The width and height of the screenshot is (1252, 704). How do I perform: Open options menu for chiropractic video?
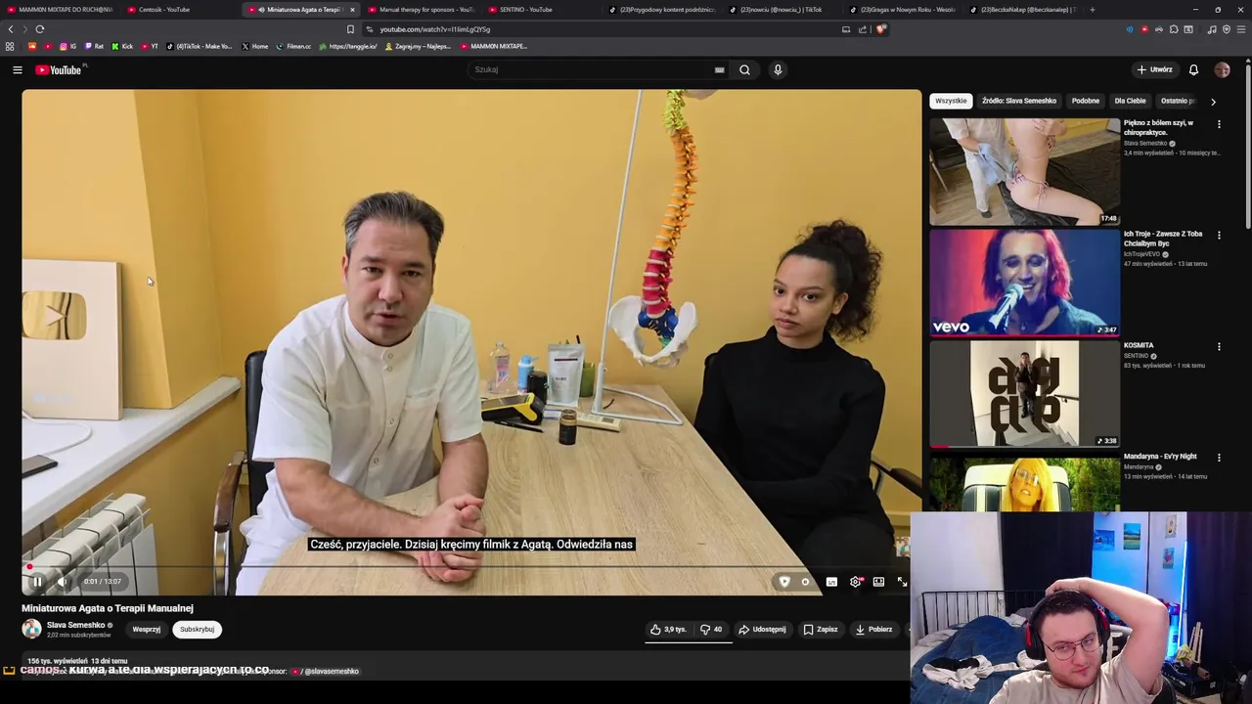1219,124
